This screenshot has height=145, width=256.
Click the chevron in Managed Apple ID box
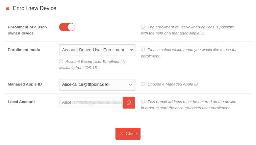130,84
